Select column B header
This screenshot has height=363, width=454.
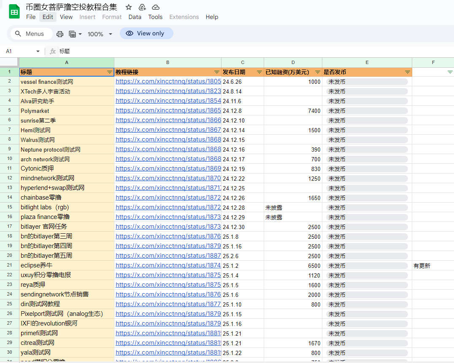(x=168, y=62)
